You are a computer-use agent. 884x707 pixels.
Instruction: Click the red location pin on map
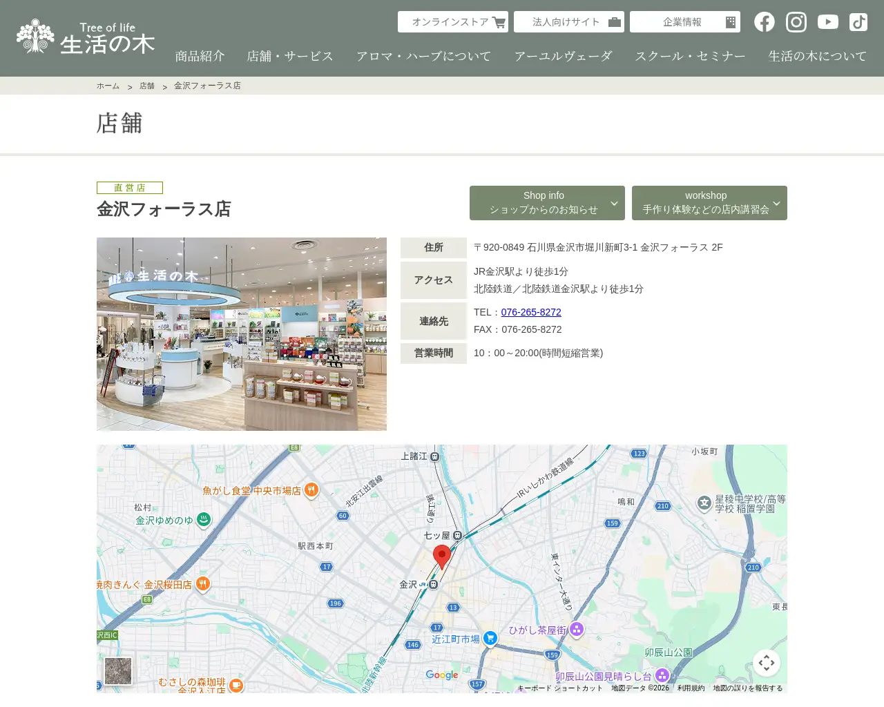click(442, 556)
